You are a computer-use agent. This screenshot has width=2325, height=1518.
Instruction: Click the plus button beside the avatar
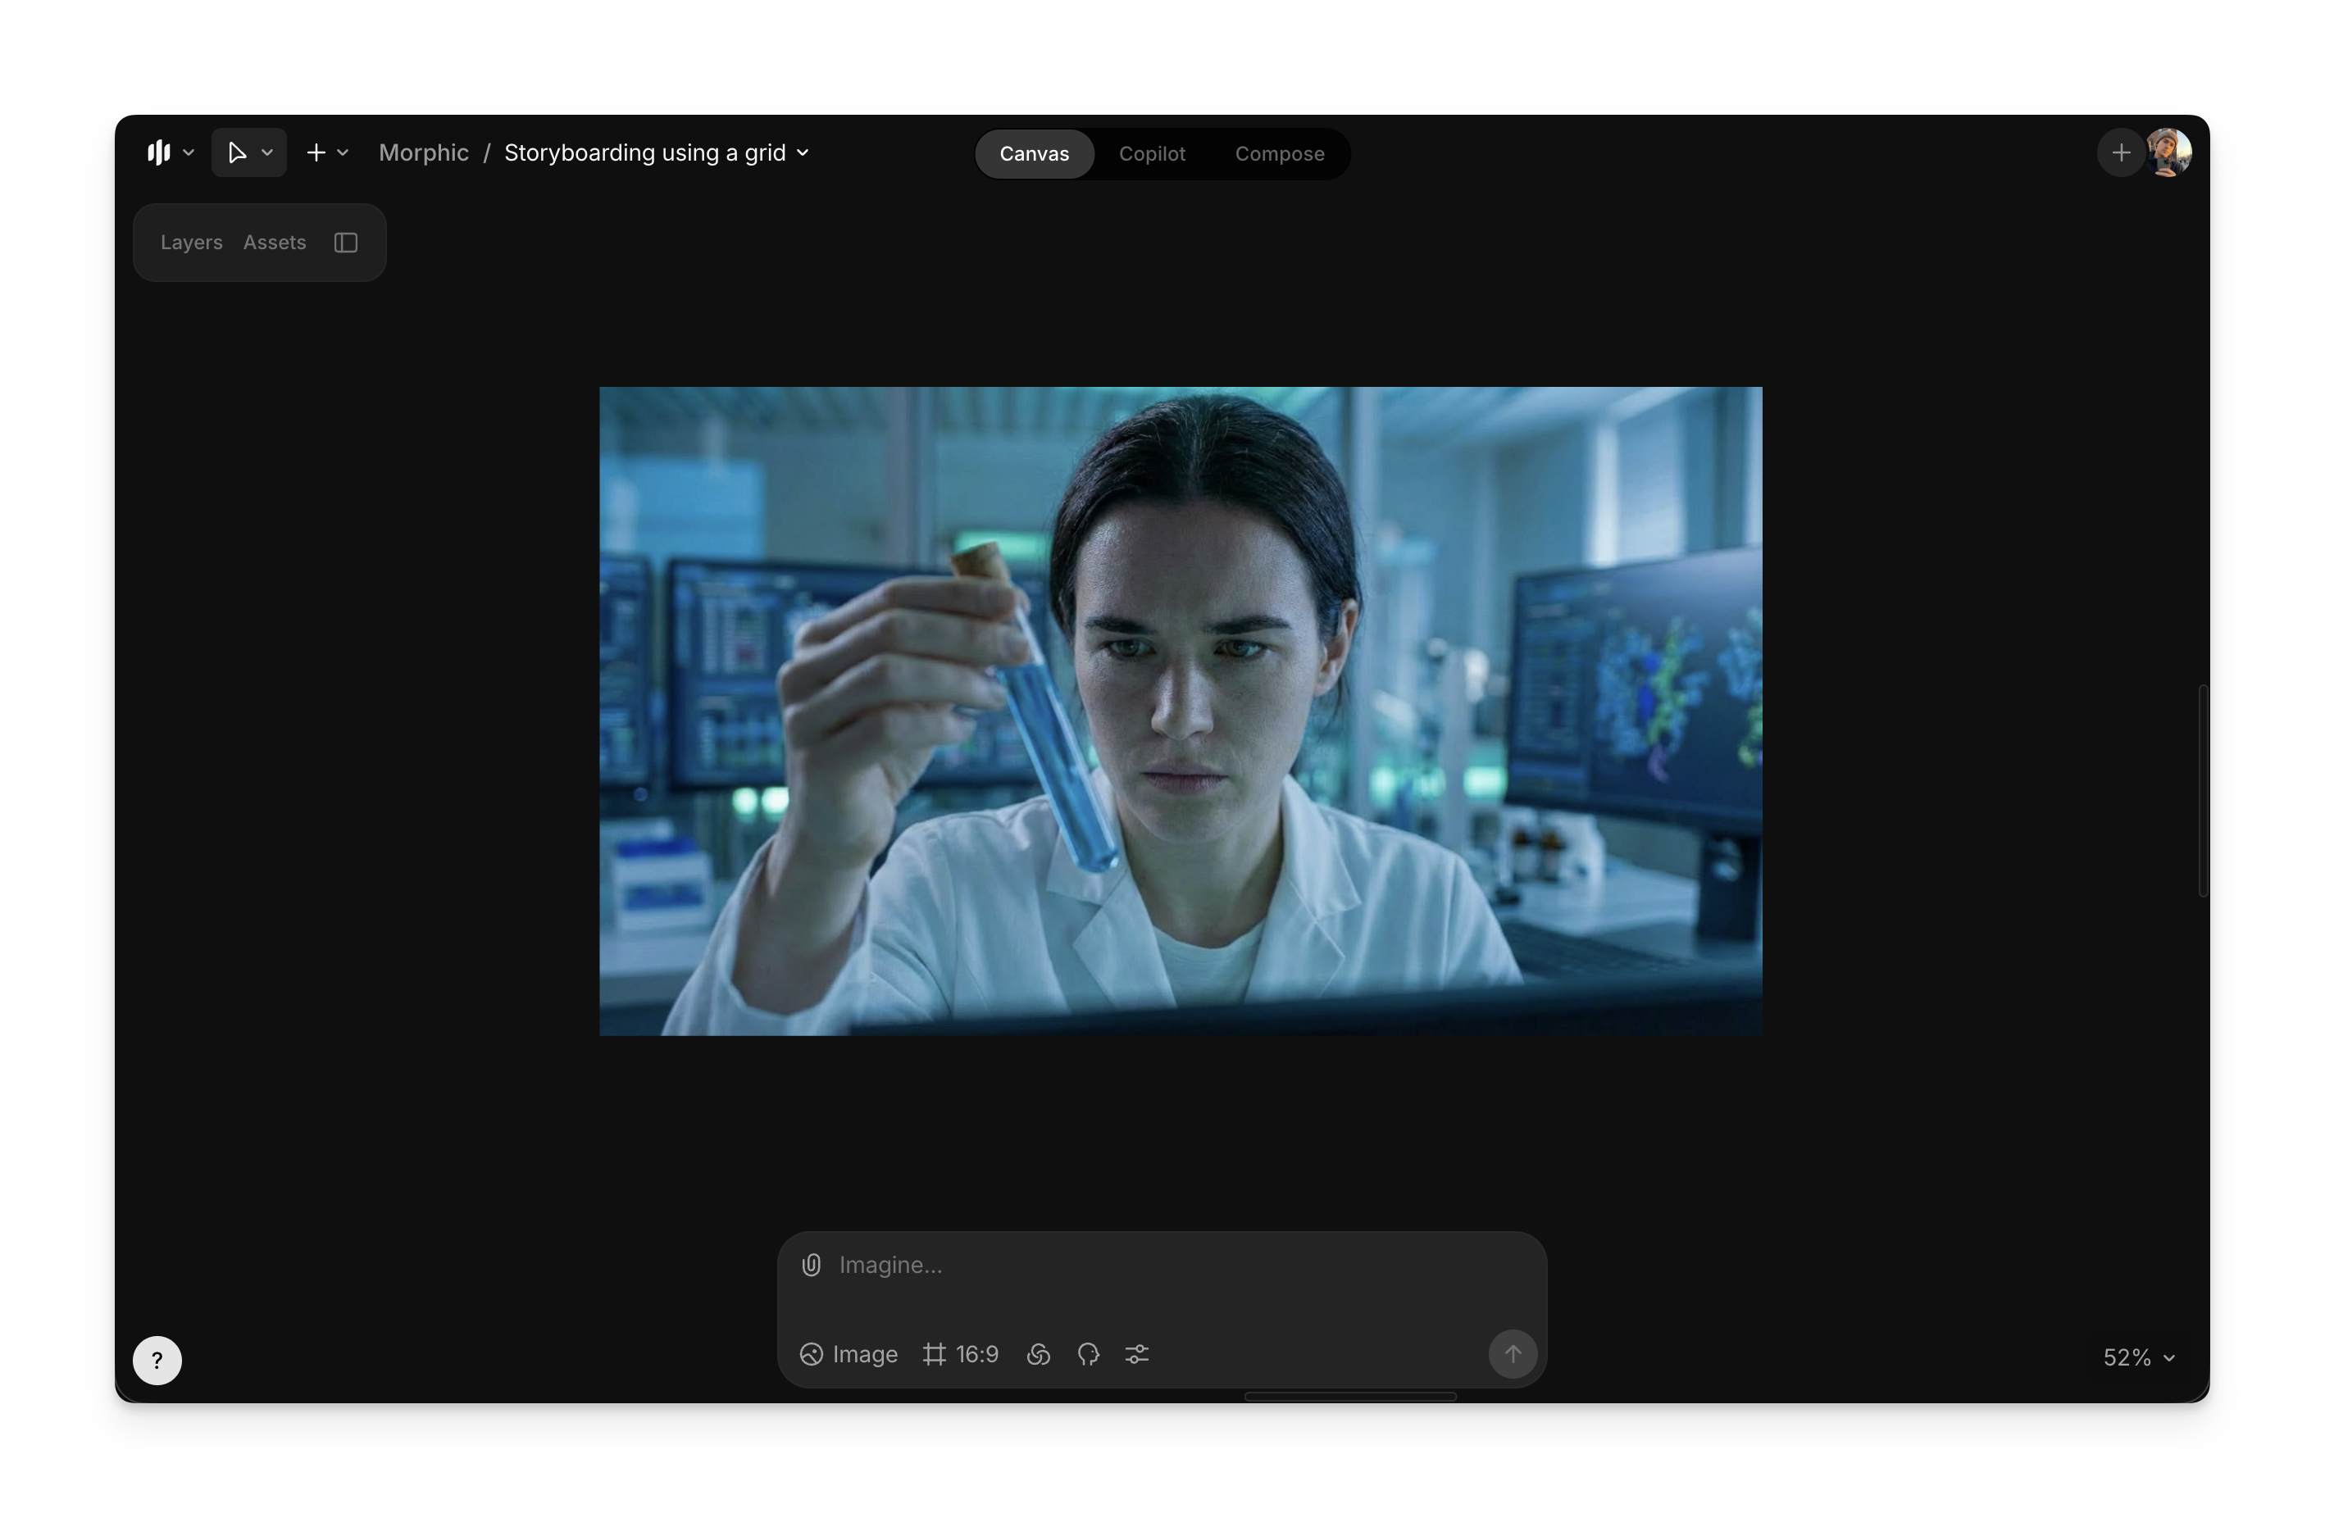(x=2120, y=153)
